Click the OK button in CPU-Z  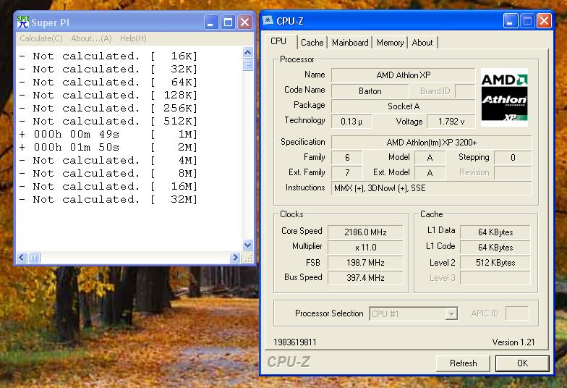click(521, 363)
